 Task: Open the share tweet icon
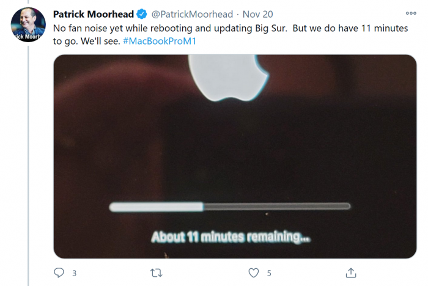click(351, 273)
